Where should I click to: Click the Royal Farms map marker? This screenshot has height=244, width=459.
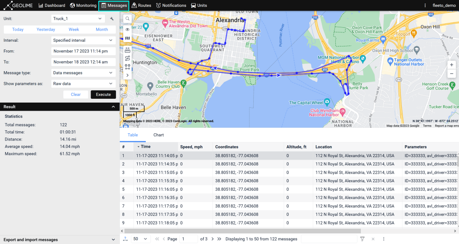383,39
